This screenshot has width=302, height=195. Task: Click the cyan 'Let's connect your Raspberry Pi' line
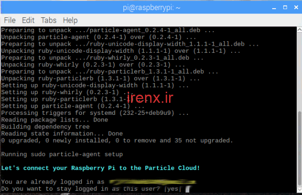(100, 168)
